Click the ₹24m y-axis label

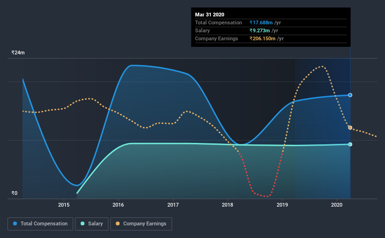pos(18,52)
